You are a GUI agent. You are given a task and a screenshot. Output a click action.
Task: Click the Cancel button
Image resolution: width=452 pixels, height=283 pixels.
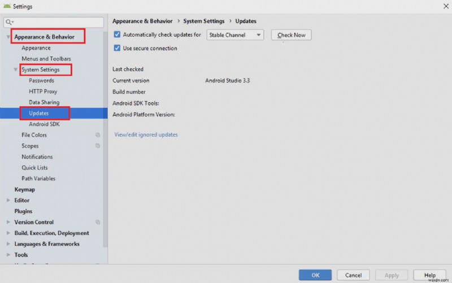(x=353, y=275)
